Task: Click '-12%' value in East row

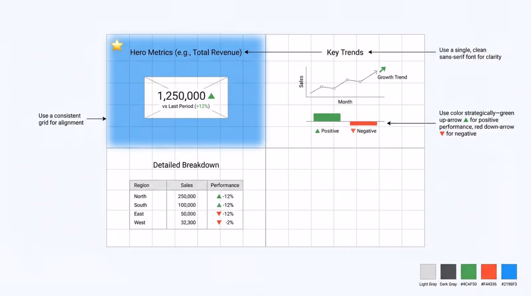Action: (x=228, y=214)
